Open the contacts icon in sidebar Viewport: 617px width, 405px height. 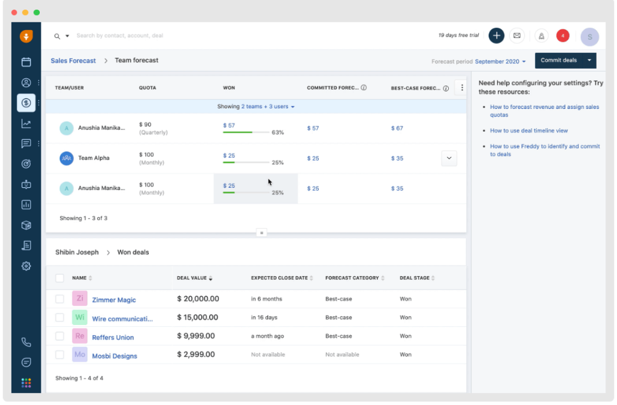tap(26, 82)
